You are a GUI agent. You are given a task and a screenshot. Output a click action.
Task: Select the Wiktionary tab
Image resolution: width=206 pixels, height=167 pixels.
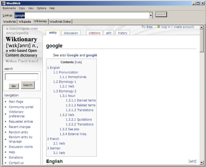tap(40, 21)
